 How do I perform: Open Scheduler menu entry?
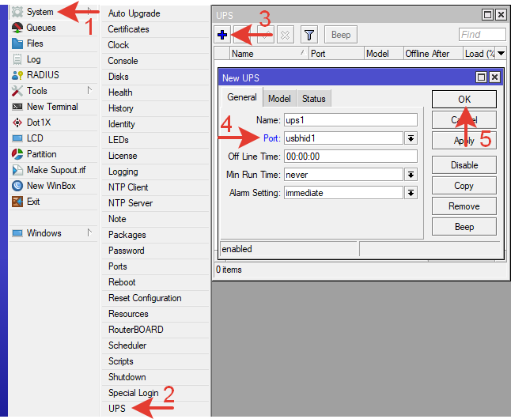156,345
